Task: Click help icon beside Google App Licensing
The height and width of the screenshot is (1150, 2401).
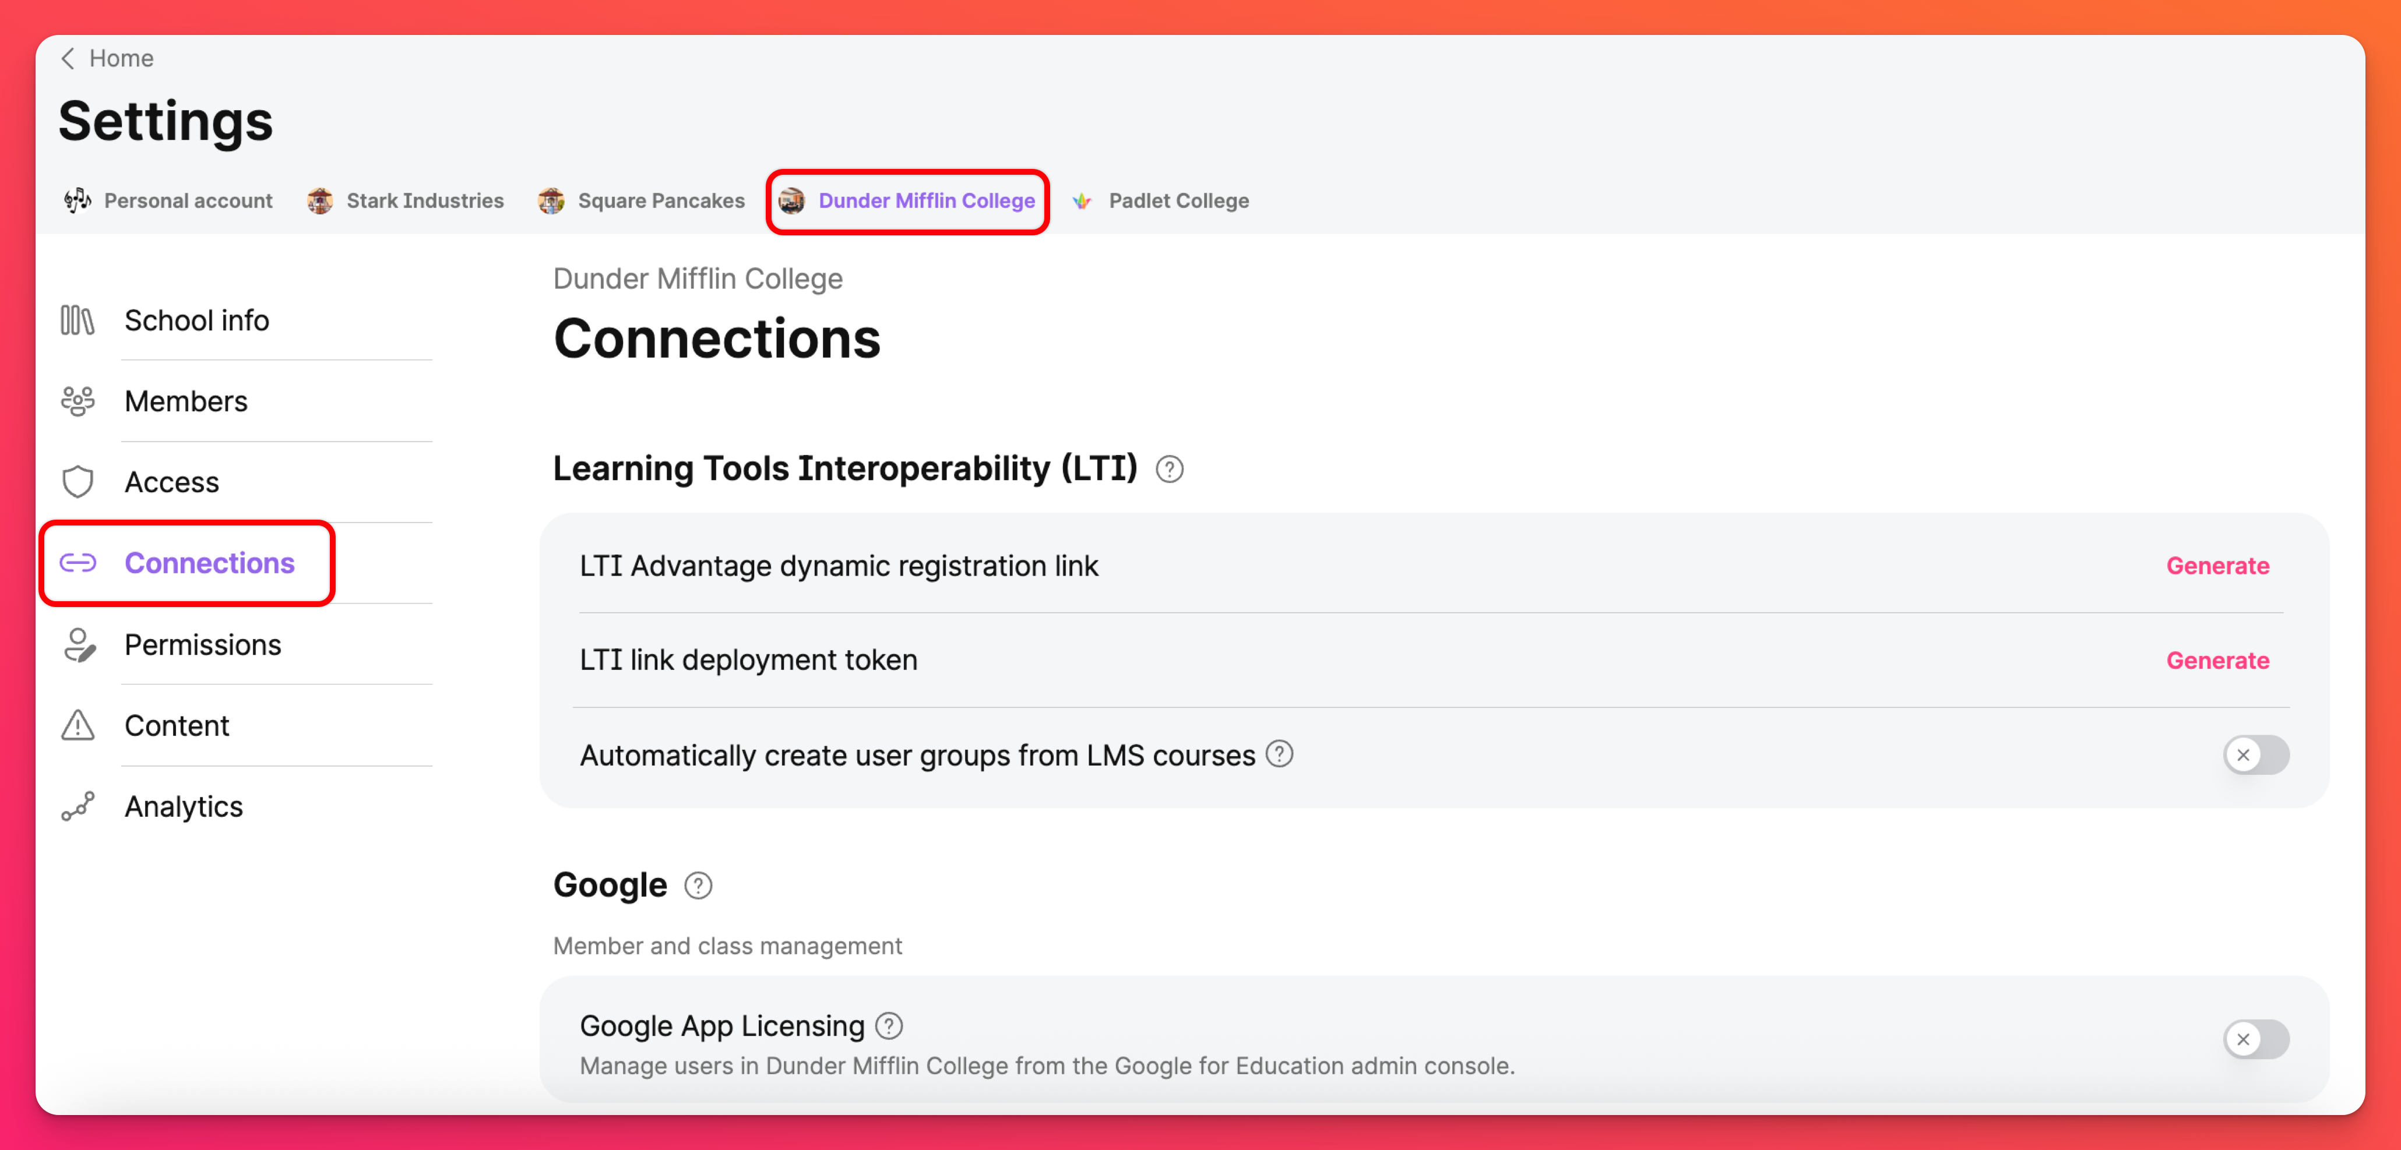Action: pyautogui.click(x=889, y=1025)
